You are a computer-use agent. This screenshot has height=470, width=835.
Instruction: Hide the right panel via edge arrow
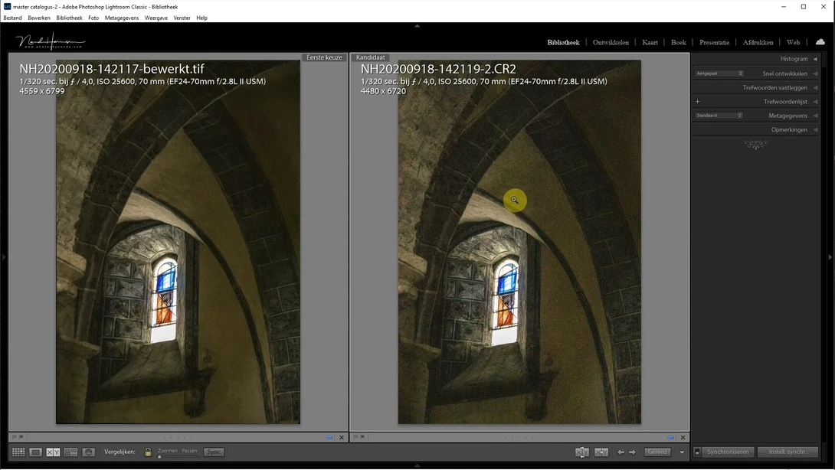click(830, 257)
